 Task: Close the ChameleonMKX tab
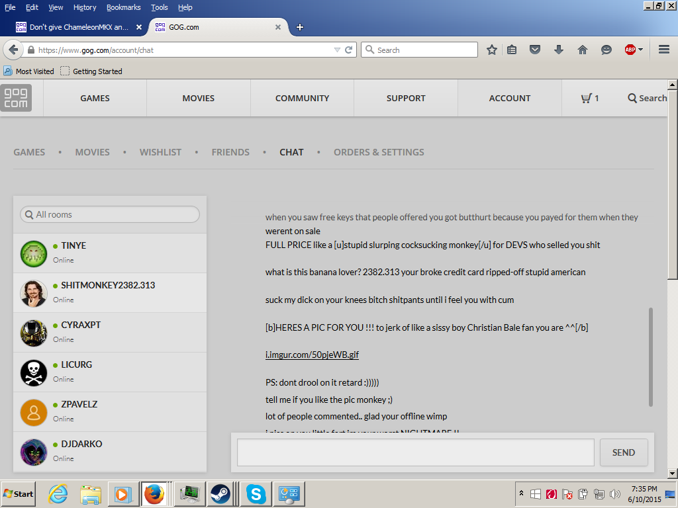[x=139, y=27]
